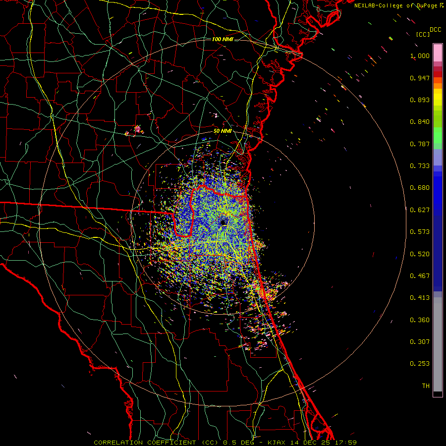The height and width of the screenshot is (446, 446).
Task: Click the black radar site dot at center
Action: 223,222
